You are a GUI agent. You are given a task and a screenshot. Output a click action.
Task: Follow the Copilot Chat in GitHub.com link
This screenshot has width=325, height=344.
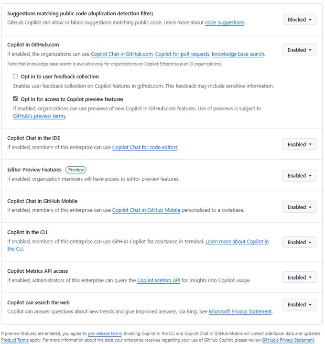[x=122, y=54]
